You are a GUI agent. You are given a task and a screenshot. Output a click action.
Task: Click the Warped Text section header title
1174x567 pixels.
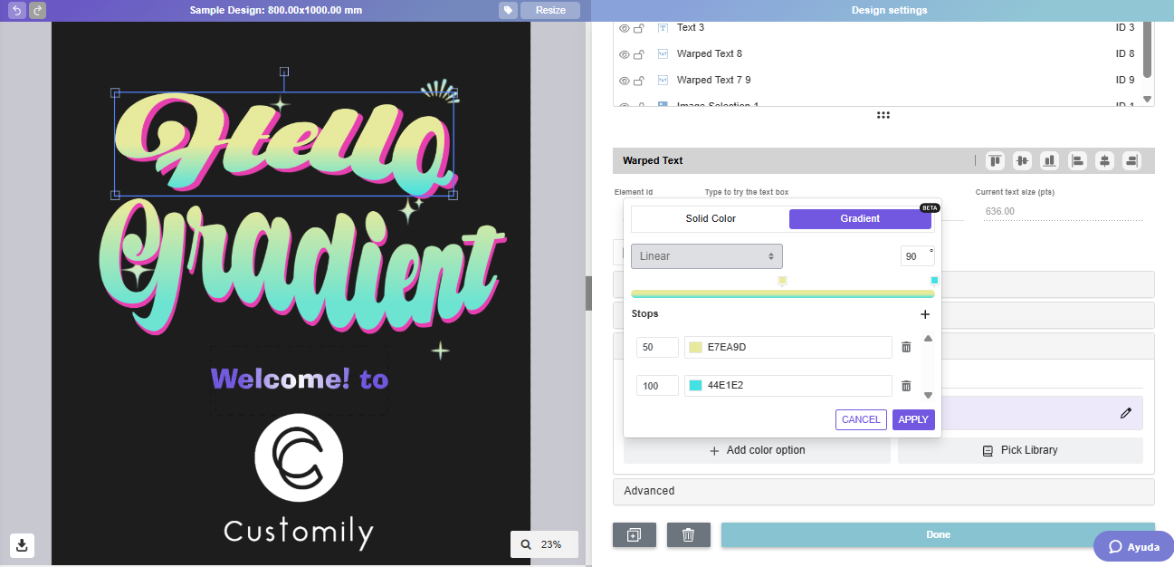tap(653, 161)
